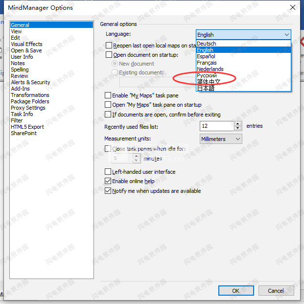Increase the idle minutes value
Viewport: 304px width, 304px height.
[137, 156]
